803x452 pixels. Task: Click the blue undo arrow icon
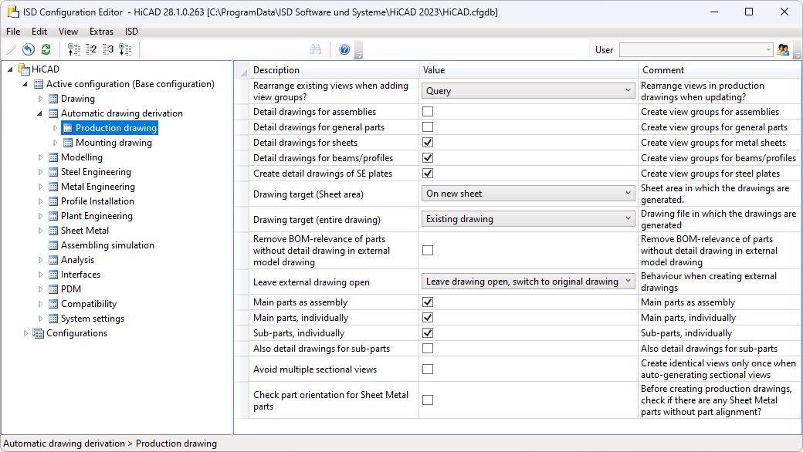[29, 49]
